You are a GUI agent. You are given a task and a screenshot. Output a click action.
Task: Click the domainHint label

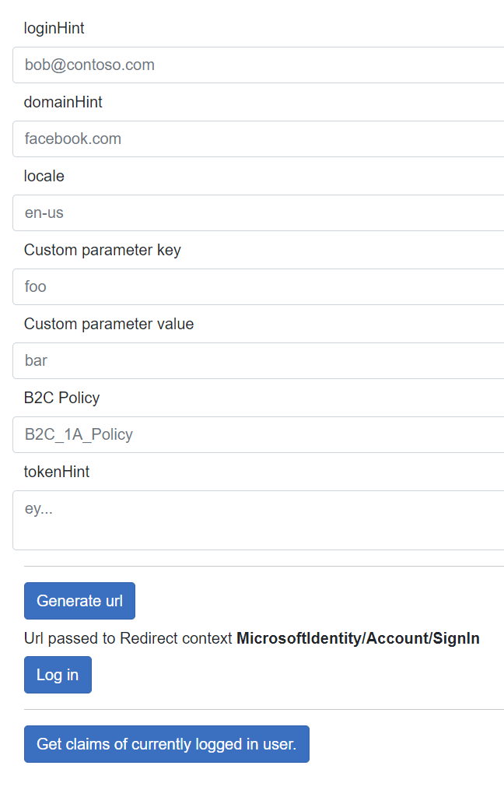point(63,102)
